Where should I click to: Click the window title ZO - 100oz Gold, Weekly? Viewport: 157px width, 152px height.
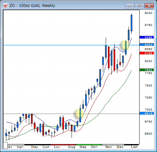pyautogui.click(x=32, y=6)
